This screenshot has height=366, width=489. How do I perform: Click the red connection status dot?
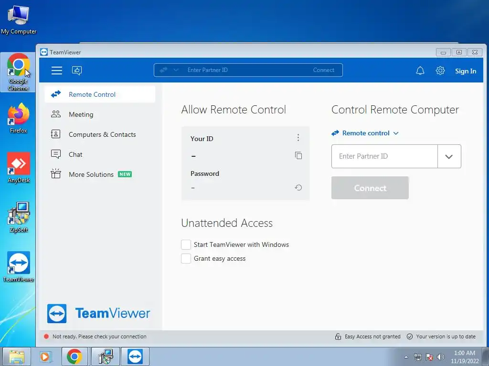46,336
